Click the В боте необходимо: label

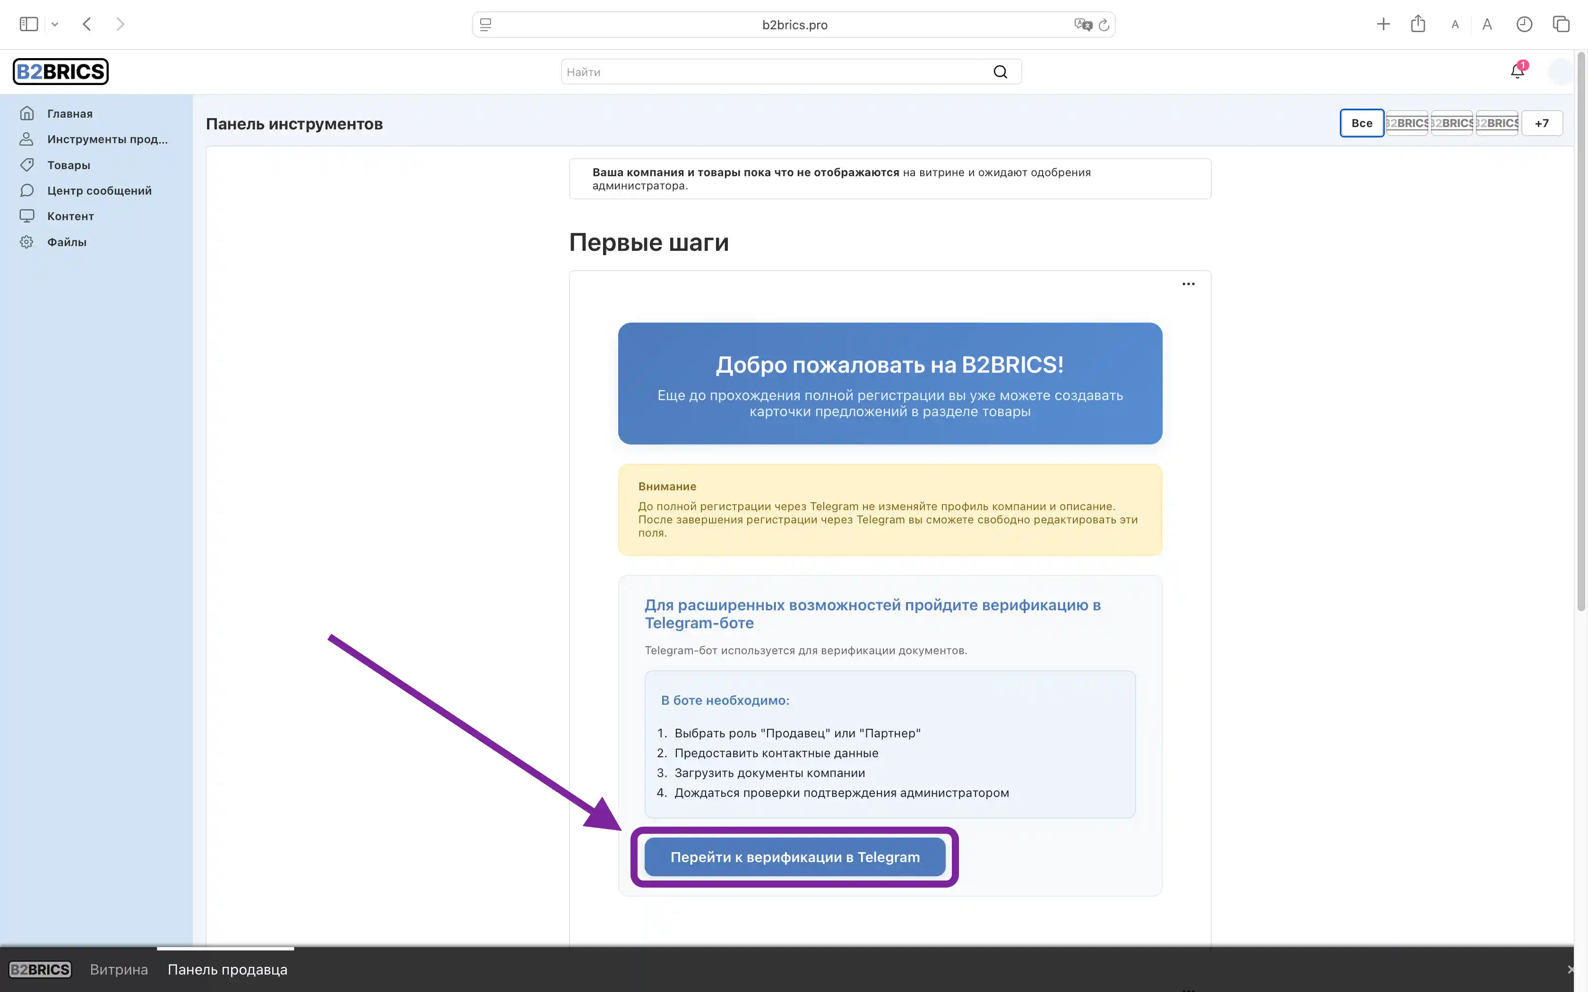click(x=725, y=700)
